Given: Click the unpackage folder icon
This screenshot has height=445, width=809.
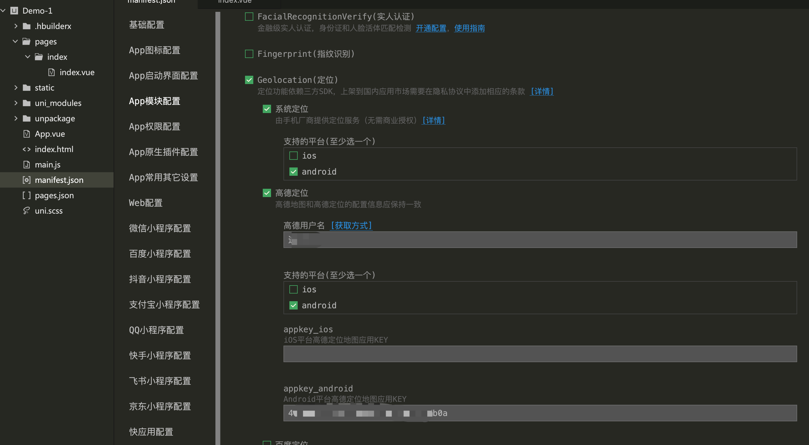Looking at the screenshot, I should (27, 118).
